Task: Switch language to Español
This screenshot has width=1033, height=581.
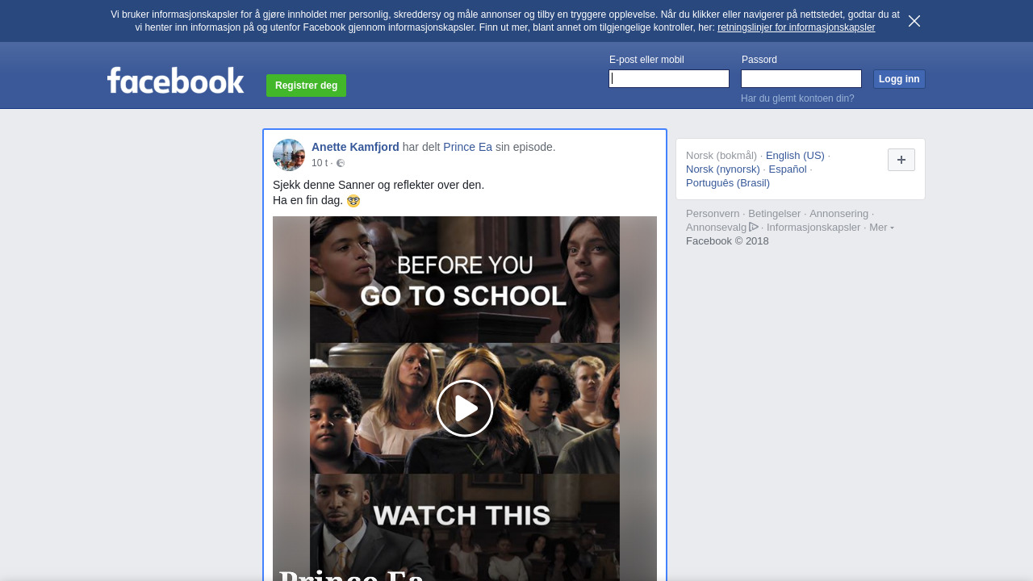Action: click(788, 169)
